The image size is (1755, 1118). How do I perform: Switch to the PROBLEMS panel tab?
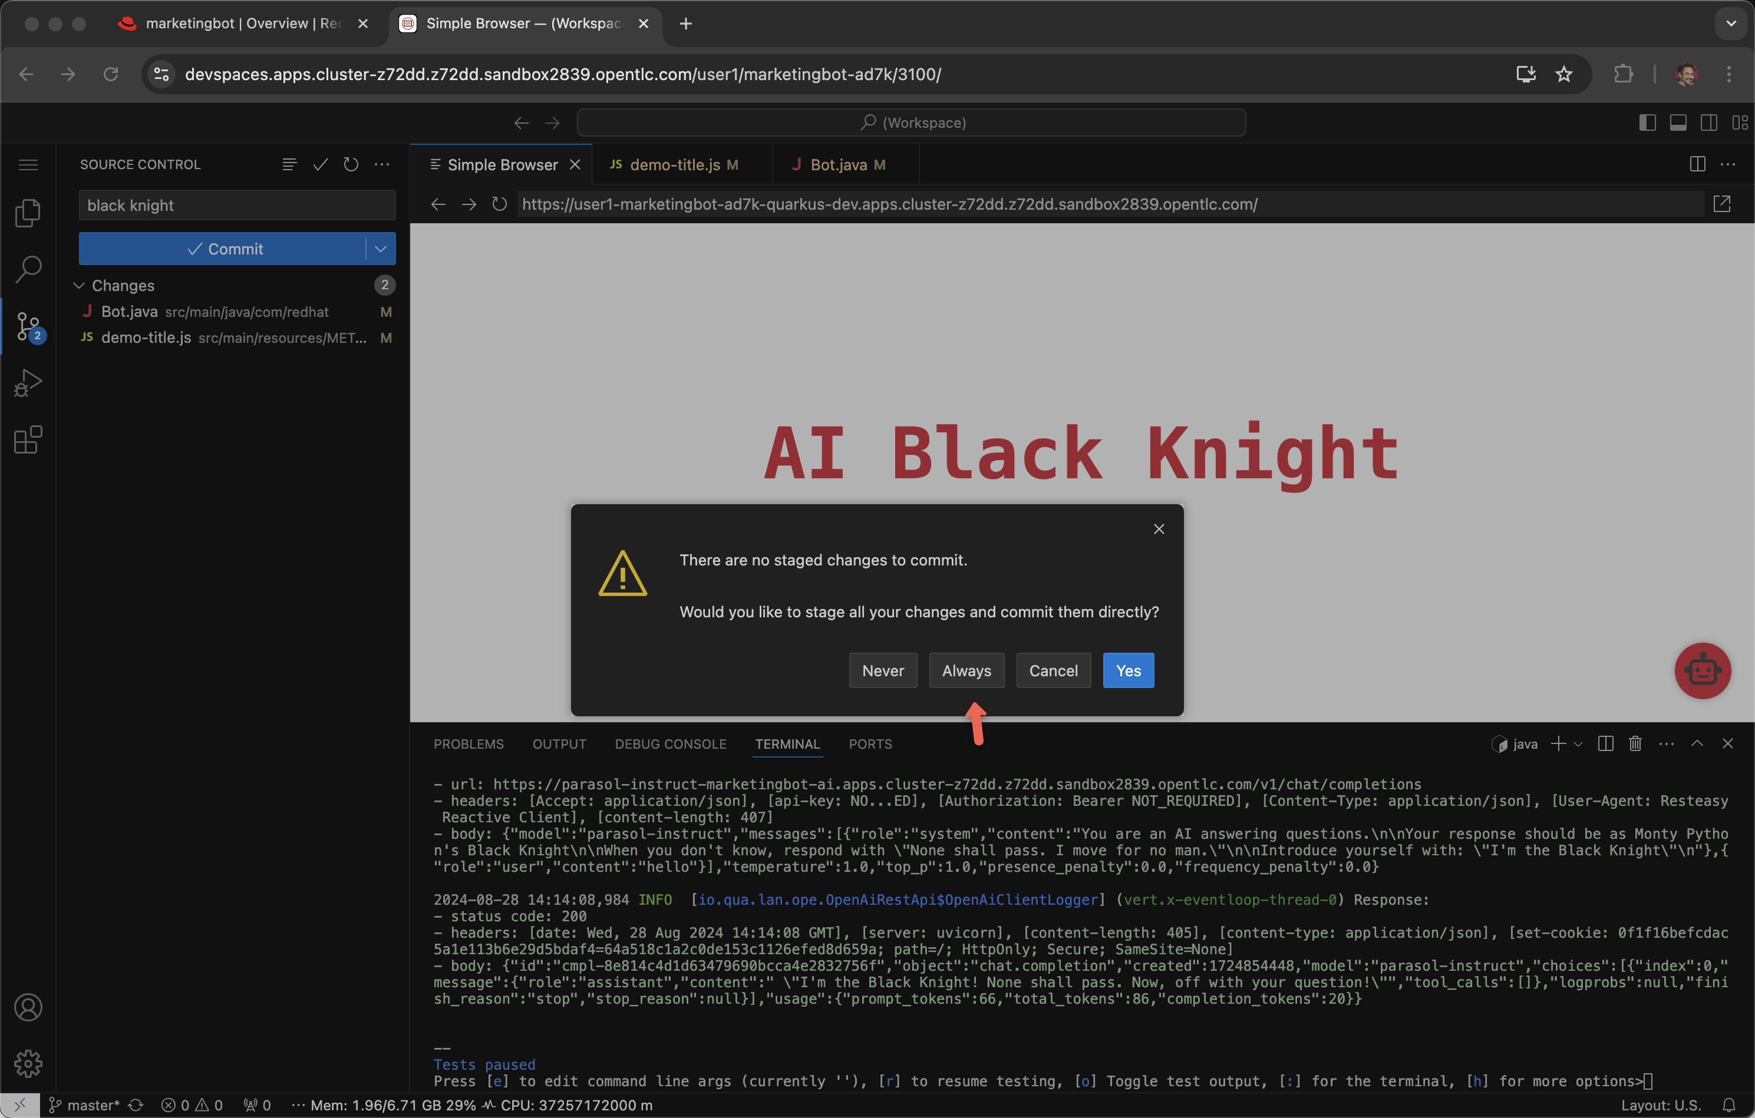468,743
